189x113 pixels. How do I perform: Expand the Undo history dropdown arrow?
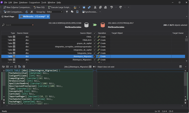click(x=115, y=7)
